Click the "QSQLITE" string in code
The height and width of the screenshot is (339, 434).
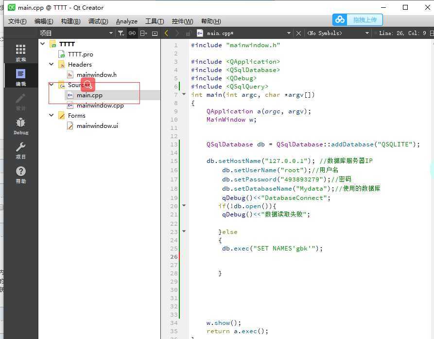[395, 144]
